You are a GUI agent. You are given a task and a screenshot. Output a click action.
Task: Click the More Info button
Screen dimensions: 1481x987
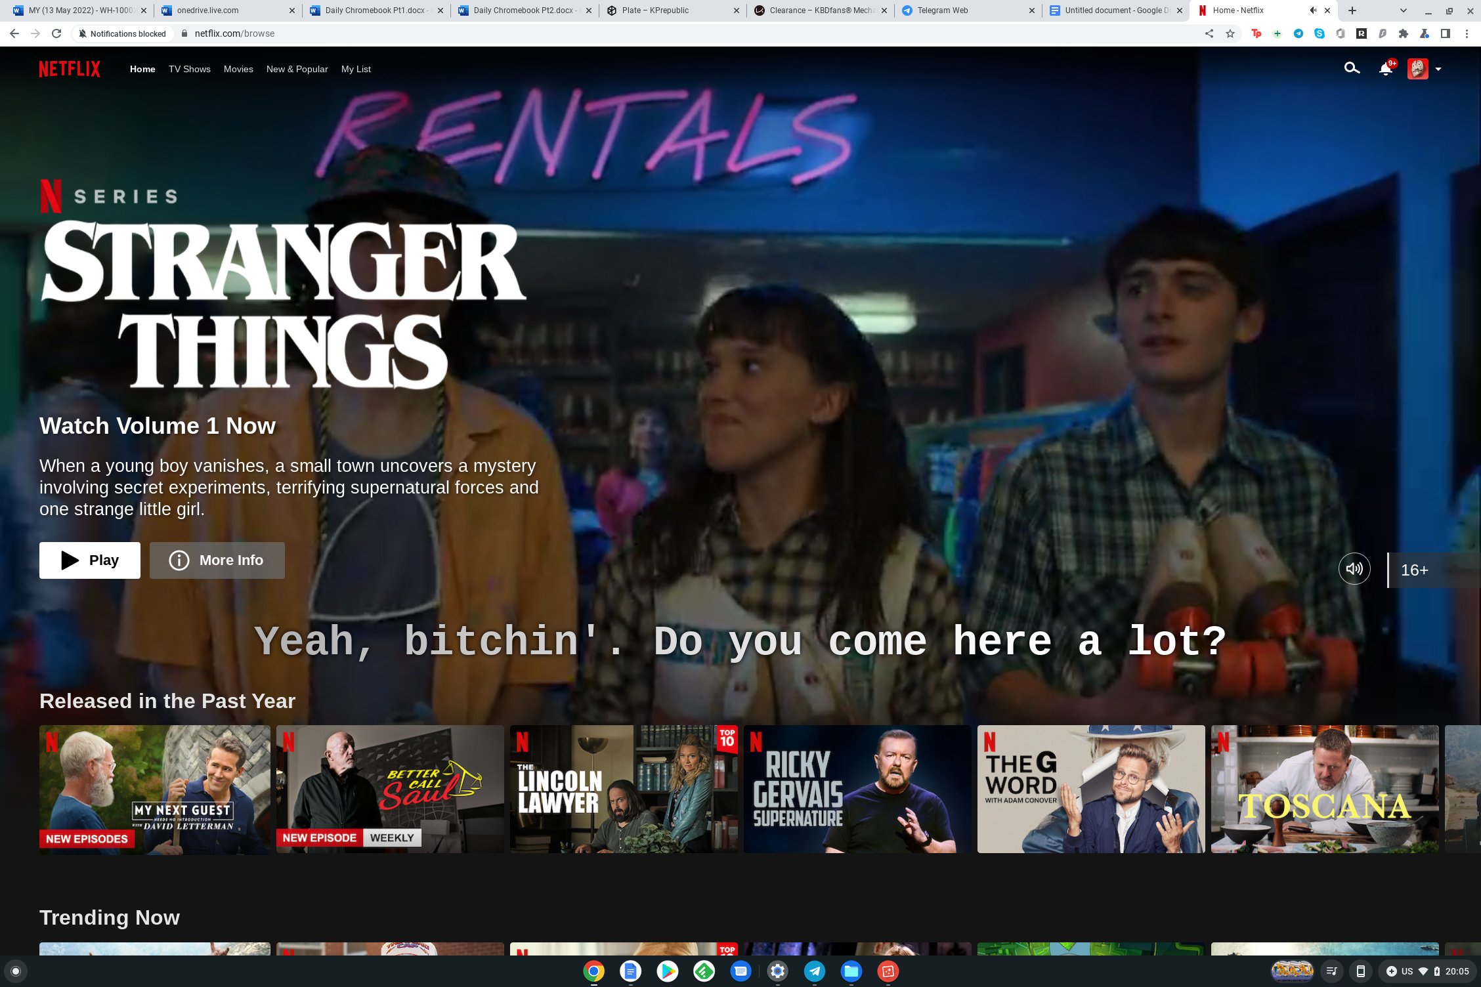(x=217, y=560)
